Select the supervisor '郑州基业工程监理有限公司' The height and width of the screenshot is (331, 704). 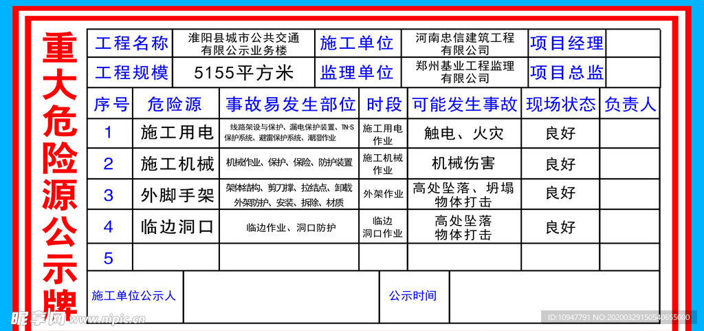465,72
